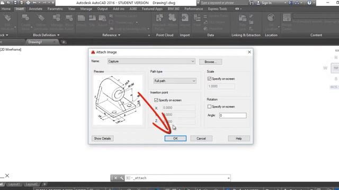Click OK in the Attach Image dialog
This screenshot has width=339, height=190.
175,138
